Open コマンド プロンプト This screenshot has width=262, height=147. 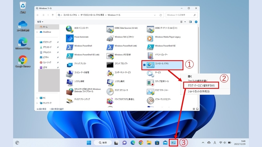pyautogui.click(x=117, y=64)
